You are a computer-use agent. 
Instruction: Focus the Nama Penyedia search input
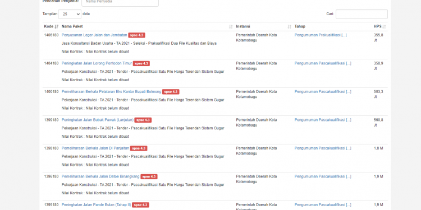[120, 2]
